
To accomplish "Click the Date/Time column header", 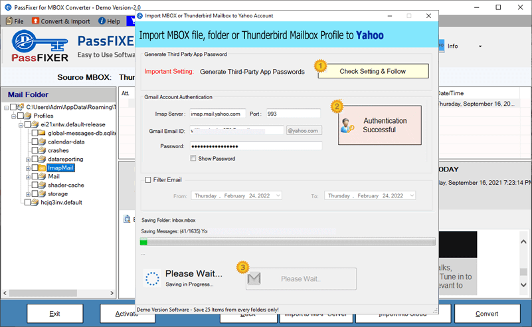I will click(x=451, y=93).
